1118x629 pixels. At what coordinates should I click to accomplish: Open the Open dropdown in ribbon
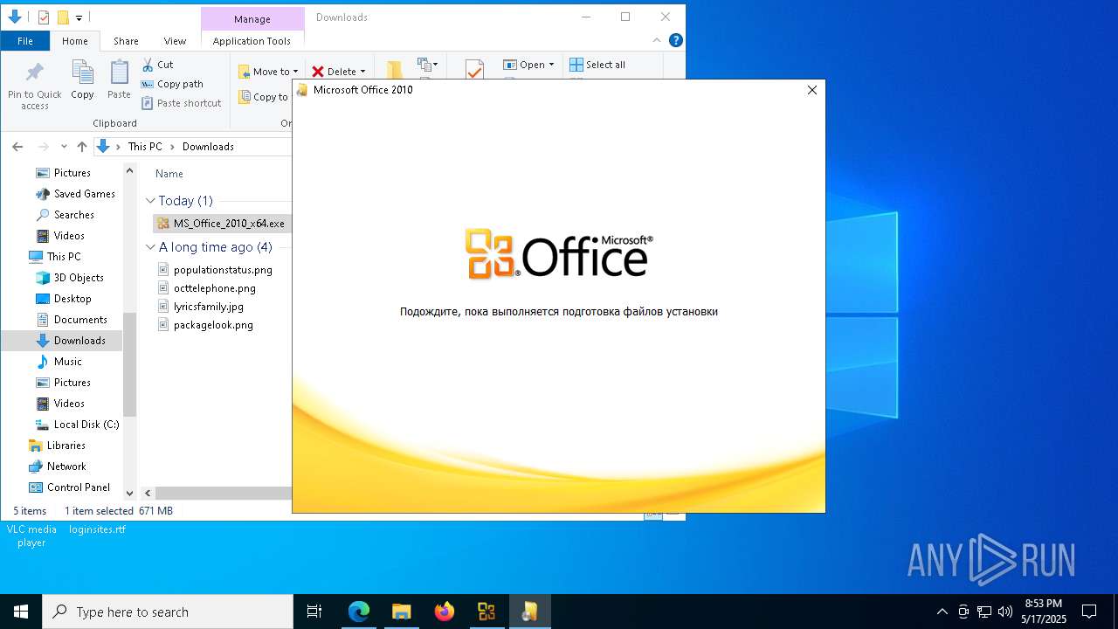528,65
